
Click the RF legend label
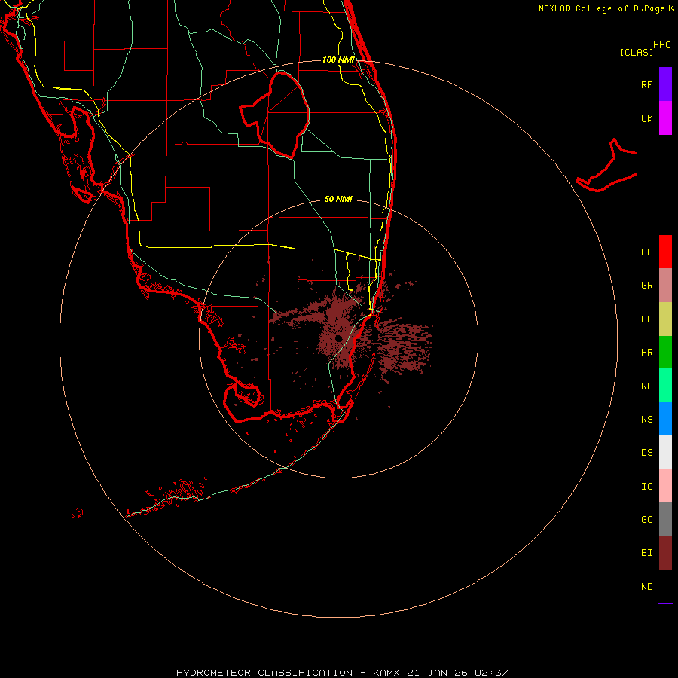point(646,84)
